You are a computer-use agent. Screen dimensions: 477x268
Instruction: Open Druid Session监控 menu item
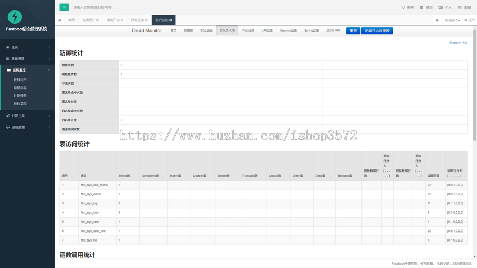[288, 31]
